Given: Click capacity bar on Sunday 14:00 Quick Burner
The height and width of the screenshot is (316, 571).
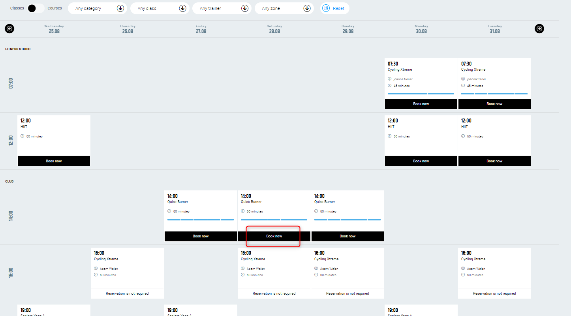Looking at the screenshot, I should pyautogui.click(x=347, y=220).
